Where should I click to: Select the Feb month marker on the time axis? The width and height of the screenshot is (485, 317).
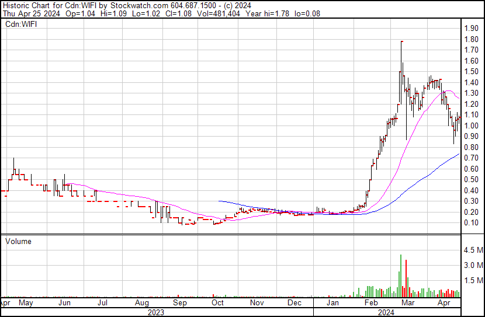pos(370,304)
